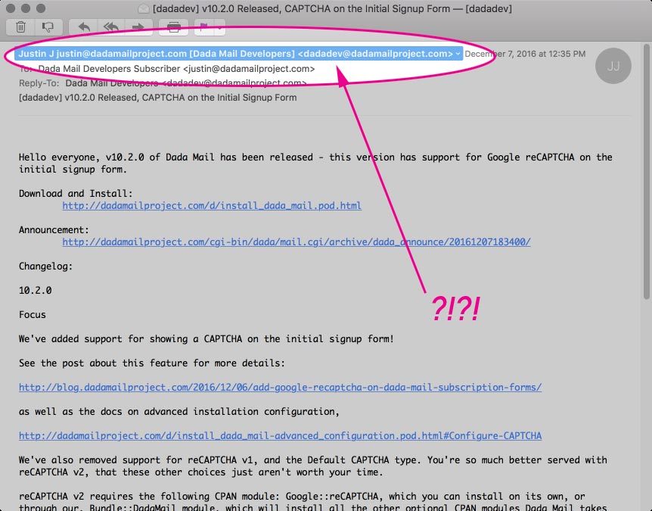Mark message as junk with thumbs-down icon
Viewport: 652px width, 511px height.
[48, 27]
